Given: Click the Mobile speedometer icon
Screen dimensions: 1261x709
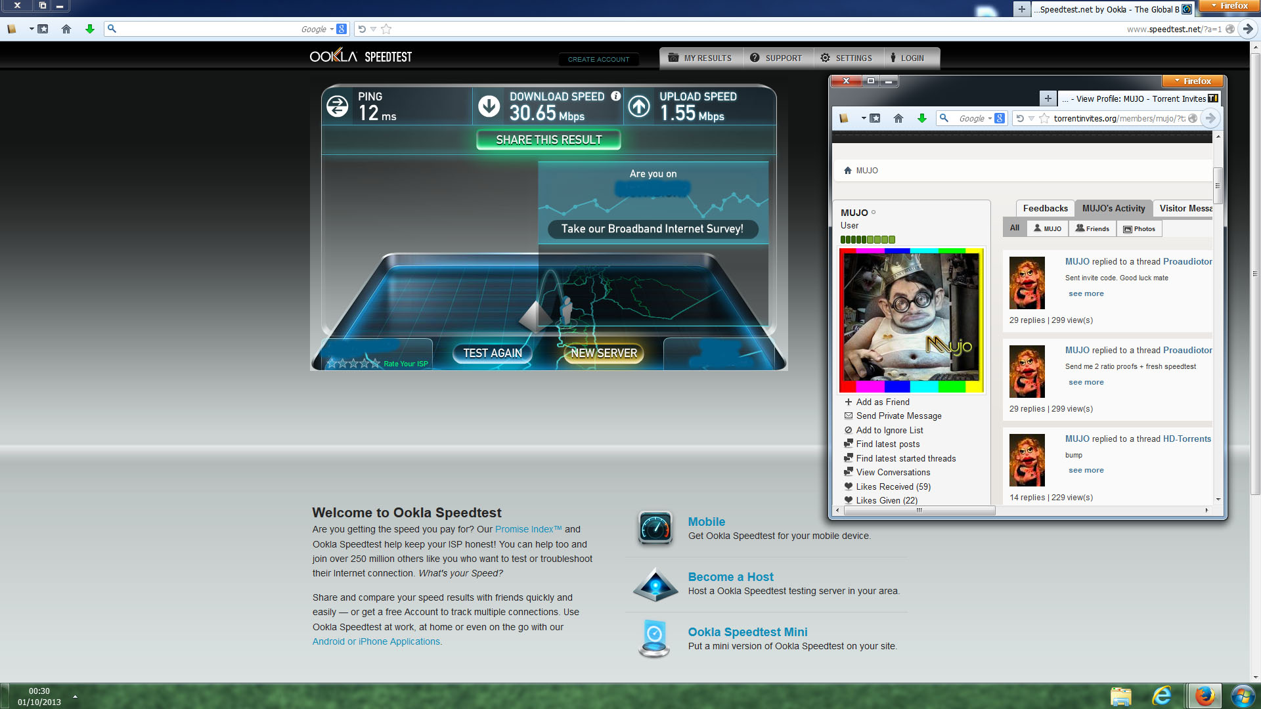Looking at the screenshot, I should click(x=655, y=528).
